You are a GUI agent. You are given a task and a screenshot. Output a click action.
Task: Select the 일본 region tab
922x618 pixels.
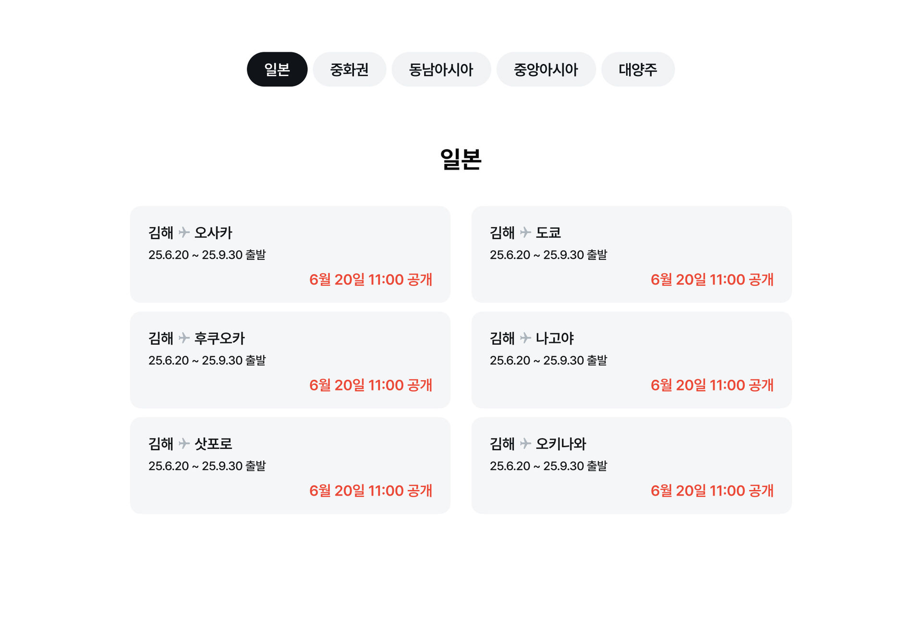pyautogui.click(x=277, y=70)
